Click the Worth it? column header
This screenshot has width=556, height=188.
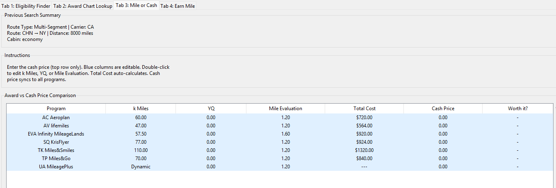(x=517, y=109)
